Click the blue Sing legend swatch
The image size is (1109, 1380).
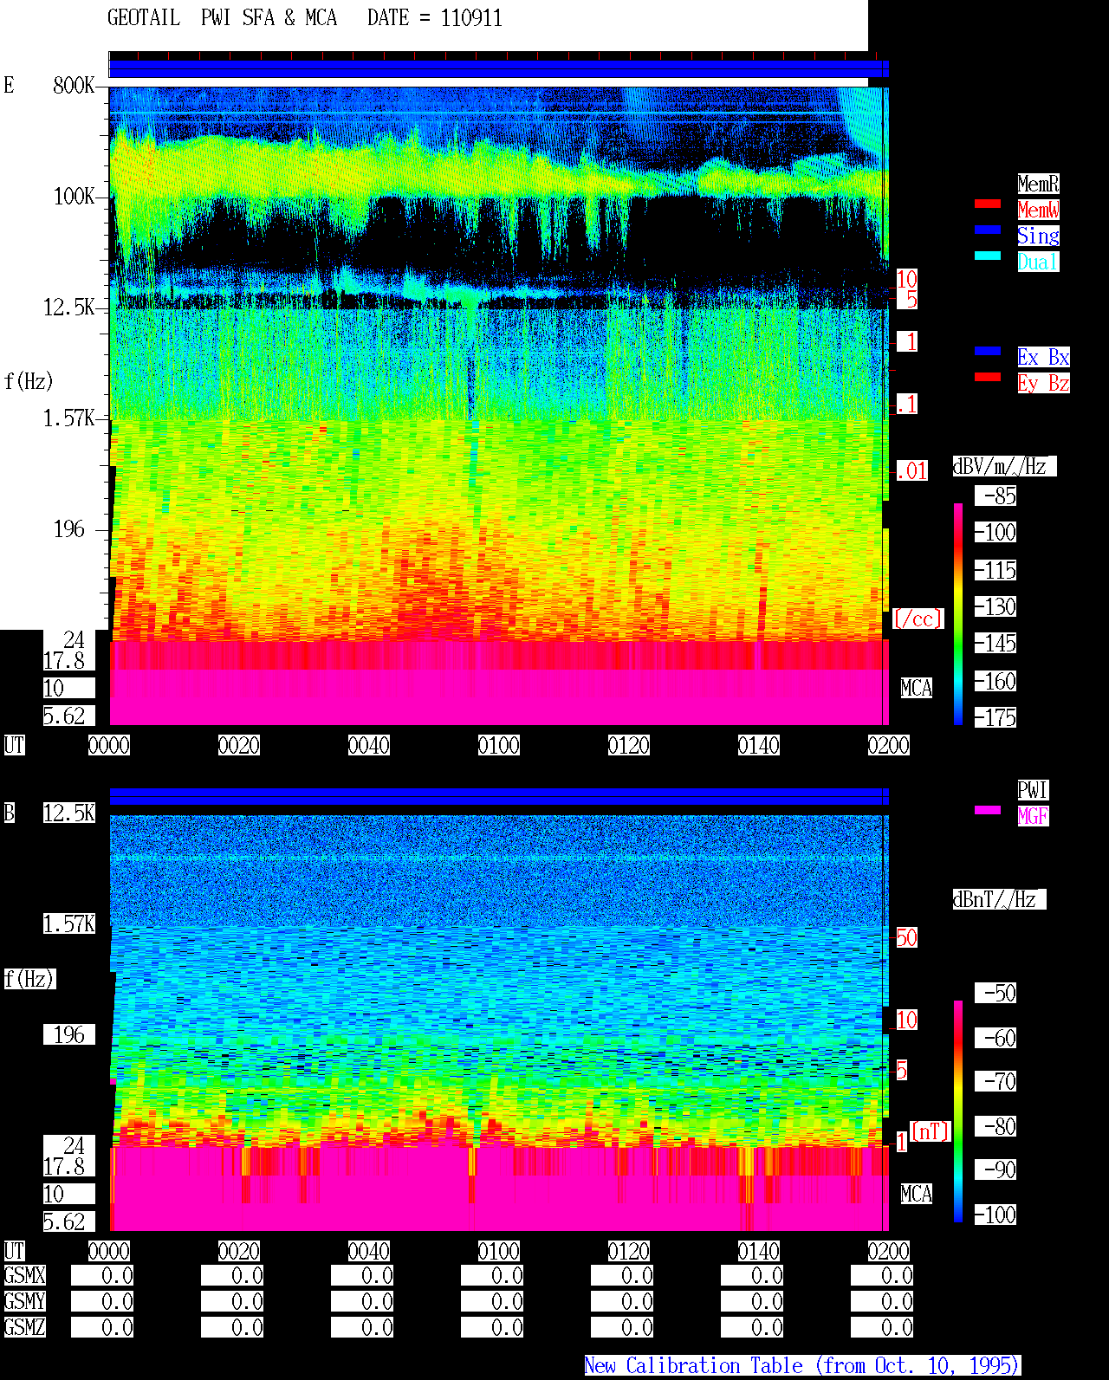click(988, 230)
